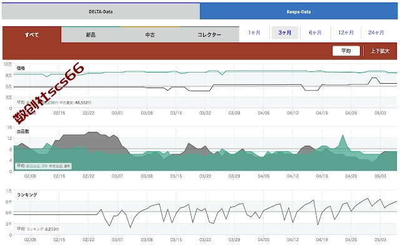400x250 pixels.
Task: Click the 8万 price axis label
Action: (9, 75)
